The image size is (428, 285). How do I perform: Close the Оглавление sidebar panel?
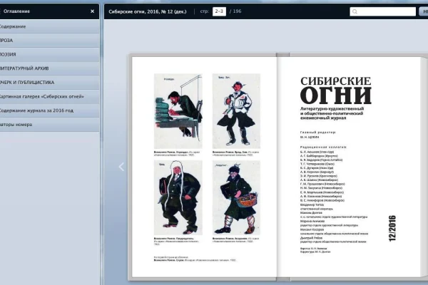click(x=92, y=11)
